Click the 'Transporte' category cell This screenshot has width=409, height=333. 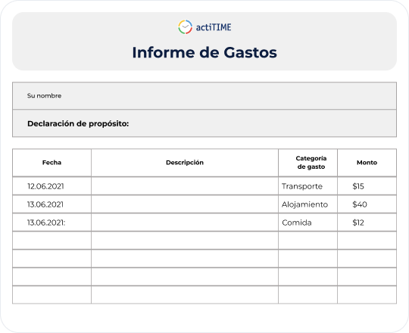308,186
